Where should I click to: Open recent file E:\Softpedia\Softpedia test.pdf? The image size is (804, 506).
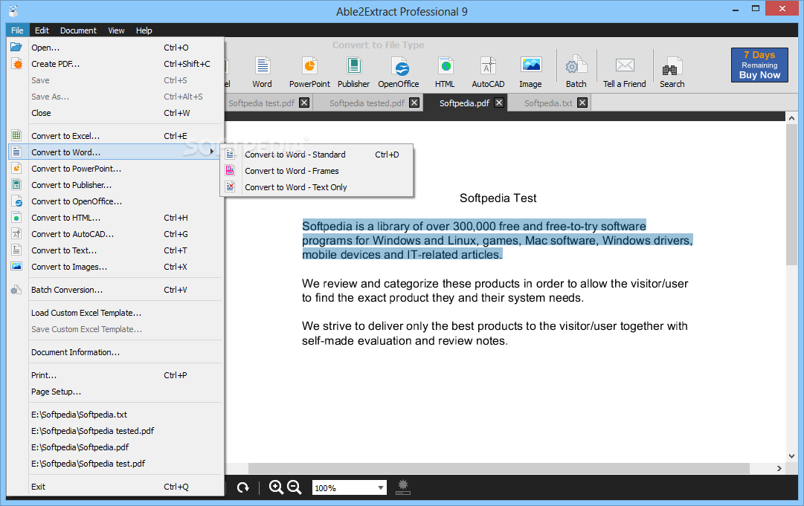[x=115, y=464]
